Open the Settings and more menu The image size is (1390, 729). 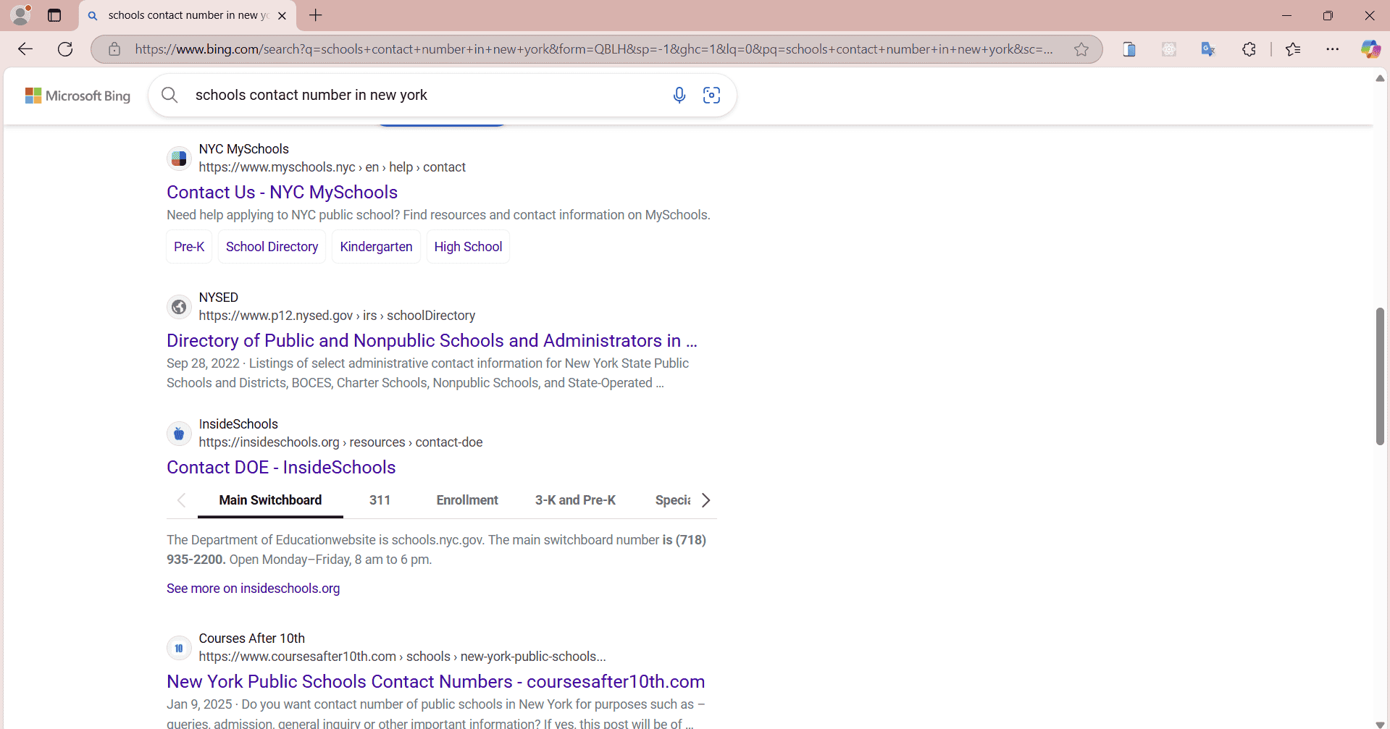[1334, 49]
